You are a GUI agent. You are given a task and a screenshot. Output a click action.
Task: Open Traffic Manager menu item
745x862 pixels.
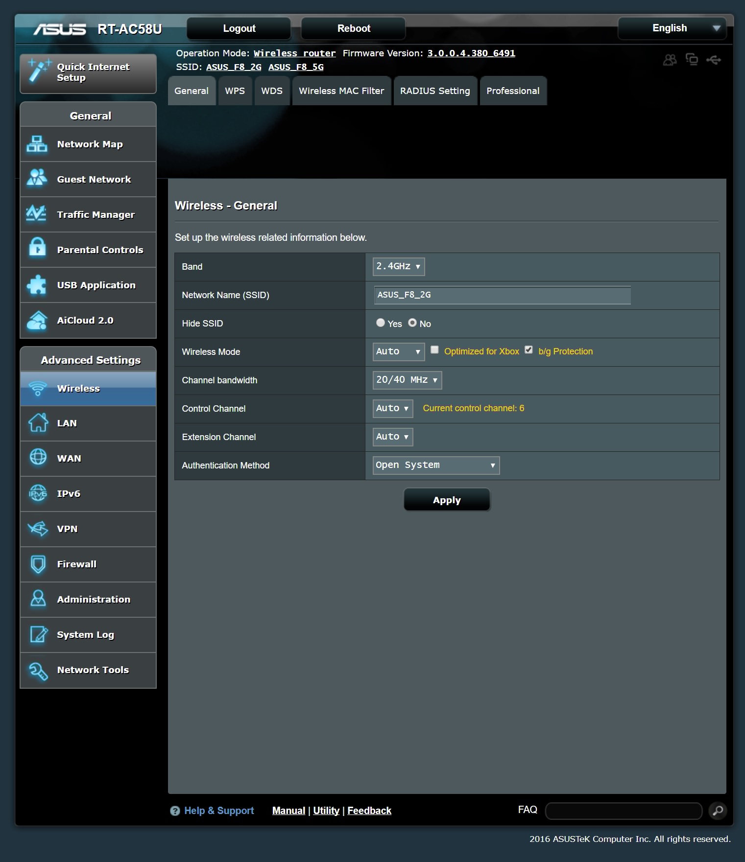(88, 214)
